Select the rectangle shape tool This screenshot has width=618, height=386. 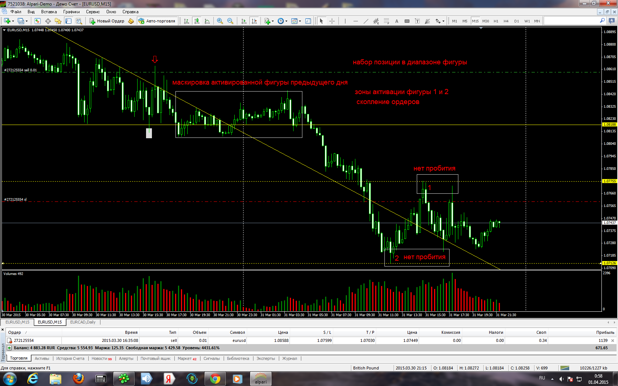pos(407,21)
